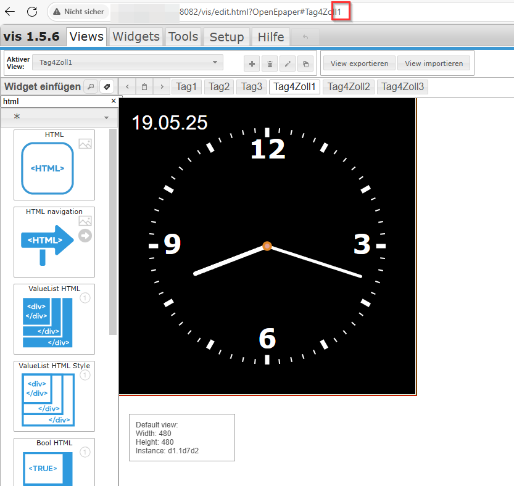Viewport: 514px width, 486px height.
Task: Click View importieren button
Action: 434,64
